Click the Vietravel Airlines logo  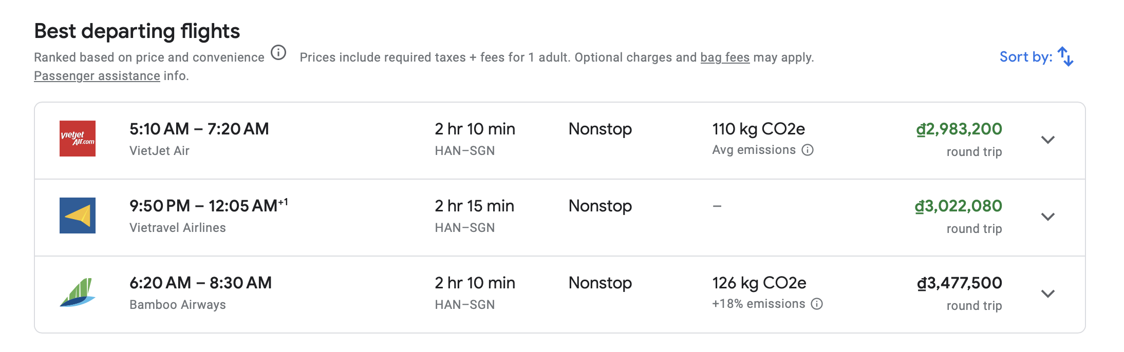78,216
